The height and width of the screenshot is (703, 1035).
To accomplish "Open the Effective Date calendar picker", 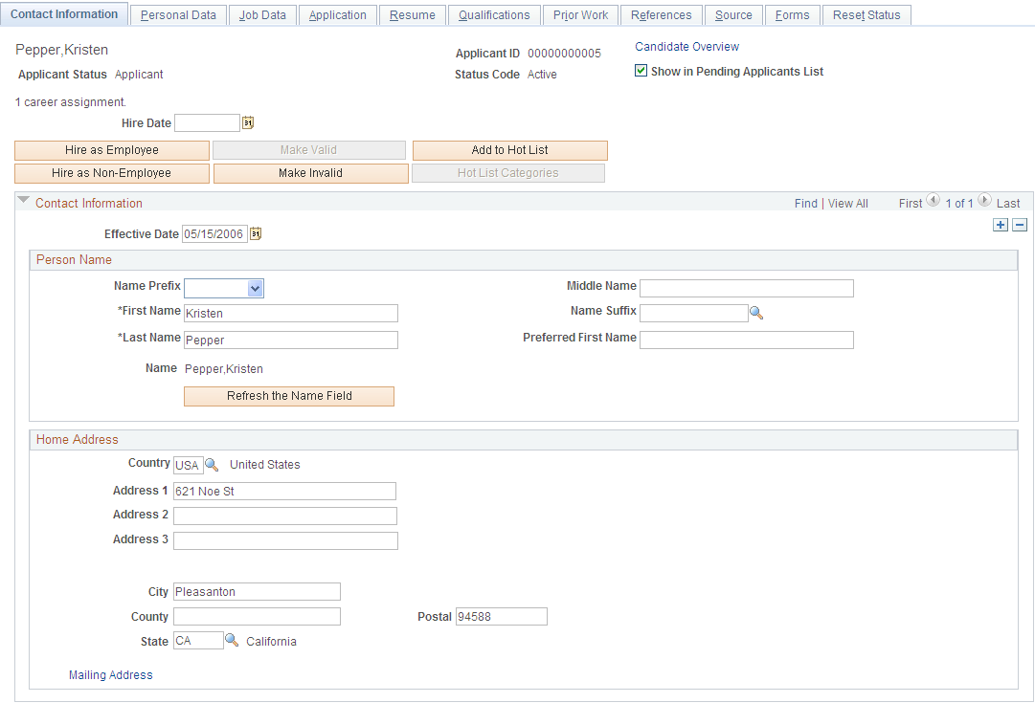I will point(256,233).
